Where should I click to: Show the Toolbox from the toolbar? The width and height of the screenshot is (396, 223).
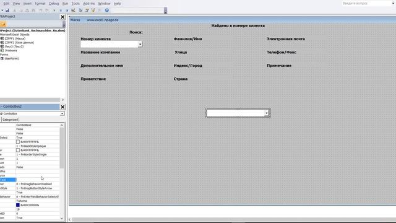click(100, 11)
